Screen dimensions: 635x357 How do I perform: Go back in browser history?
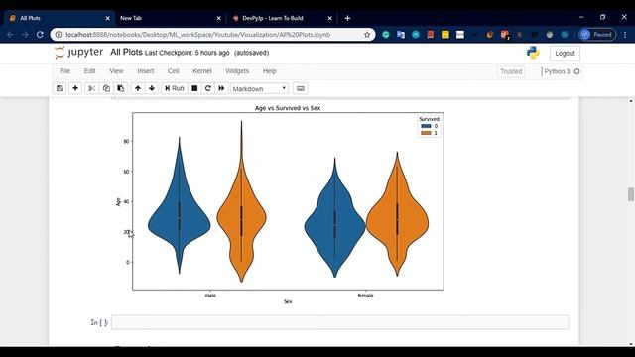point(10,35)
